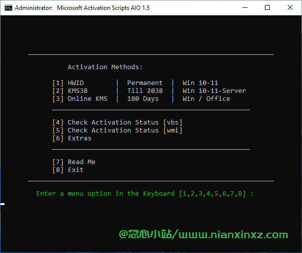
Task: Select the '[1] HWID' menu line
Action: click(68, 83)
